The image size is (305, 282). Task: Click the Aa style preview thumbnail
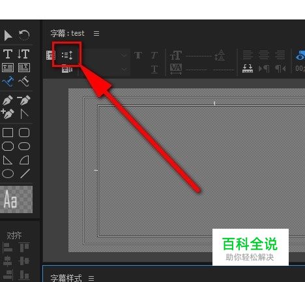(16, 199)
